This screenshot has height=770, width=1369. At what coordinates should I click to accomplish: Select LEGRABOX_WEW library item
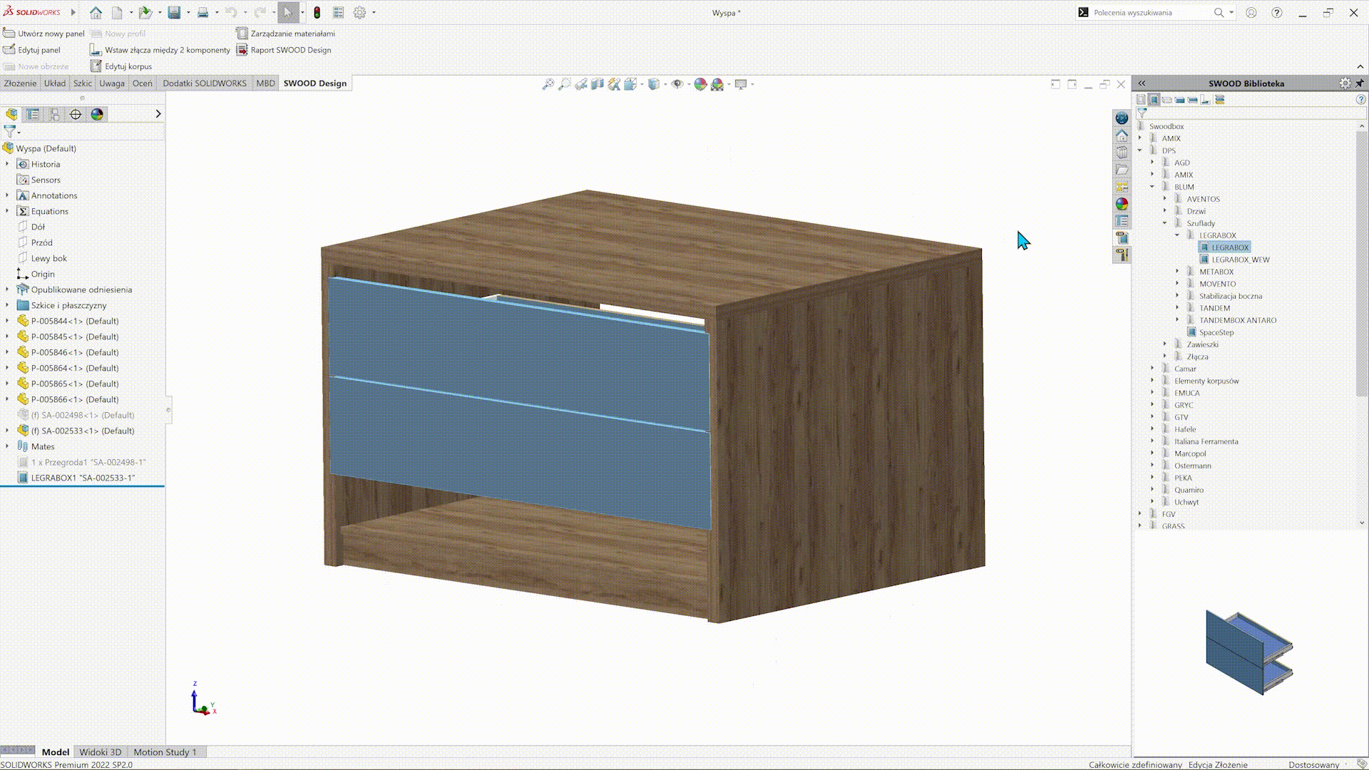(x=1240, y=260)
